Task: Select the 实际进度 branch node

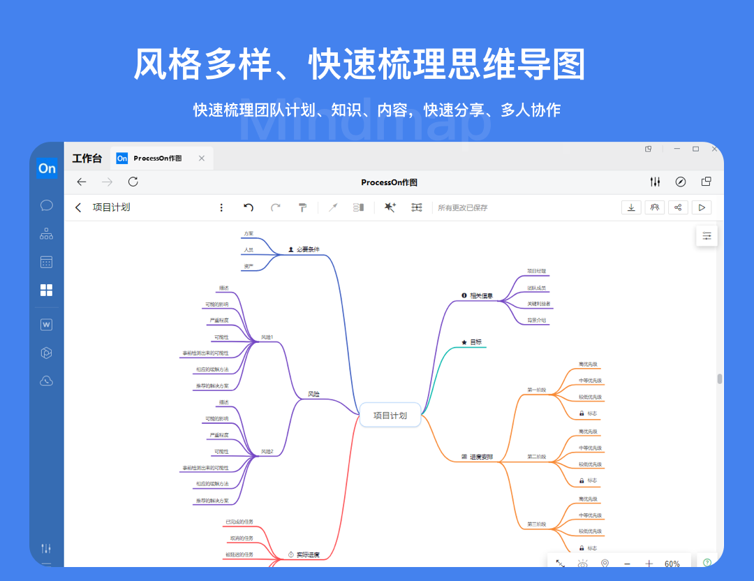Action: click(304, 555)
